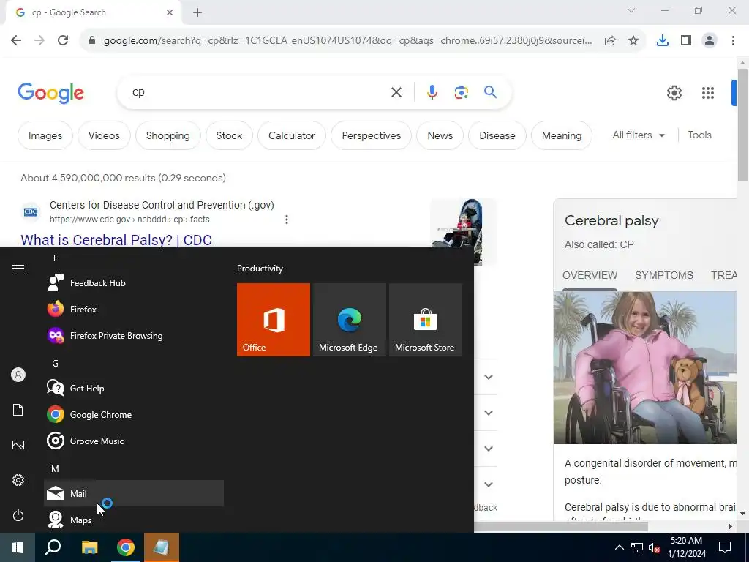Screen dimensions: 749x562
Task: Filter results by Images
Action: coord(45,135)
